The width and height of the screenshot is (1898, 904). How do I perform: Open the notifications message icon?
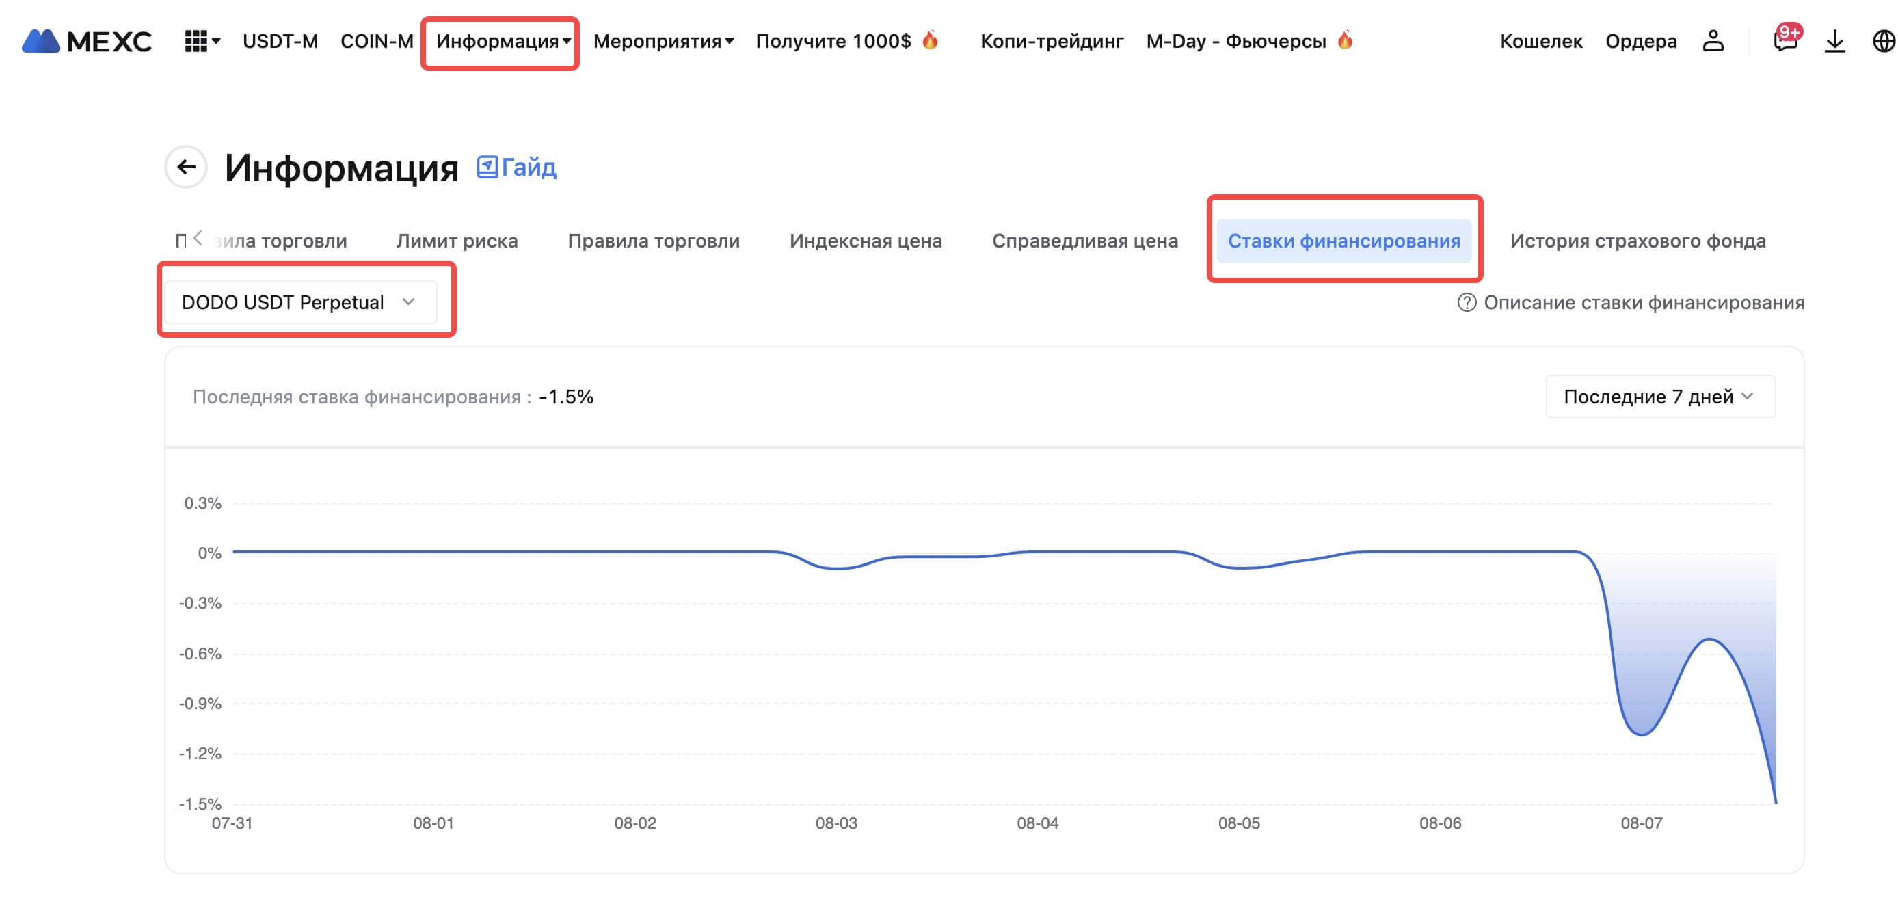[x=1785, y=41]
